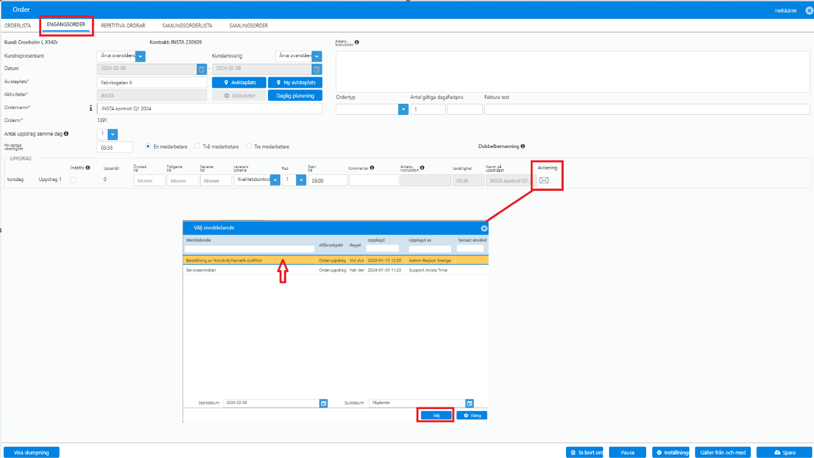814x458 pixels.
Task: Select the Serviceanmälan message row
Action: coord(336,270)
